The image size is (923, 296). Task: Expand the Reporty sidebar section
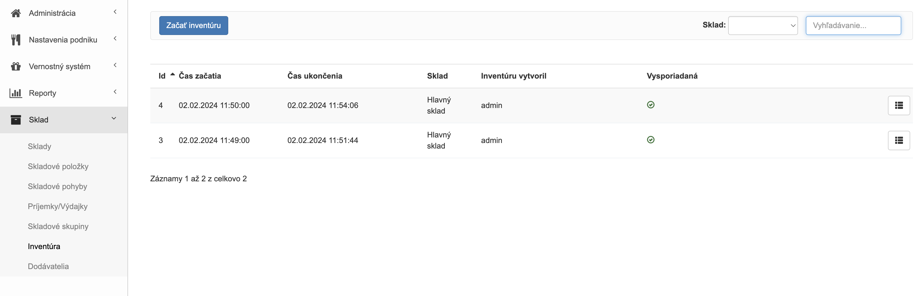coord(115,92)
